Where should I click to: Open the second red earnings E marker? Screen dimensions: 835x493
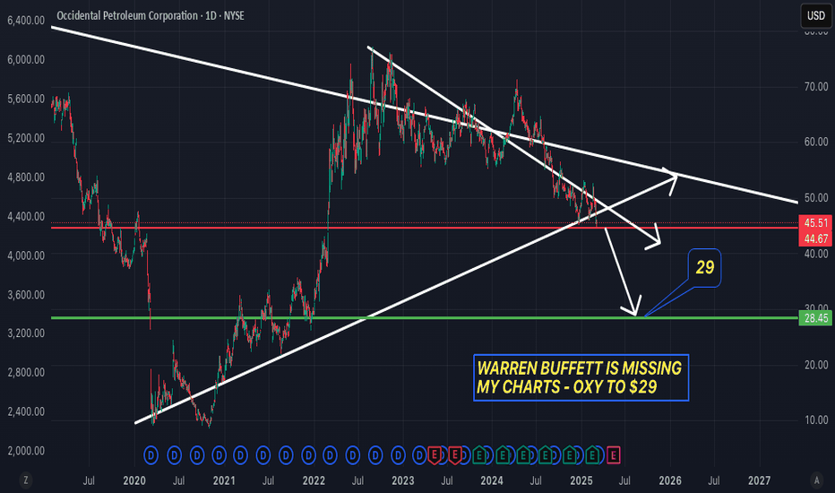point(455,455)
